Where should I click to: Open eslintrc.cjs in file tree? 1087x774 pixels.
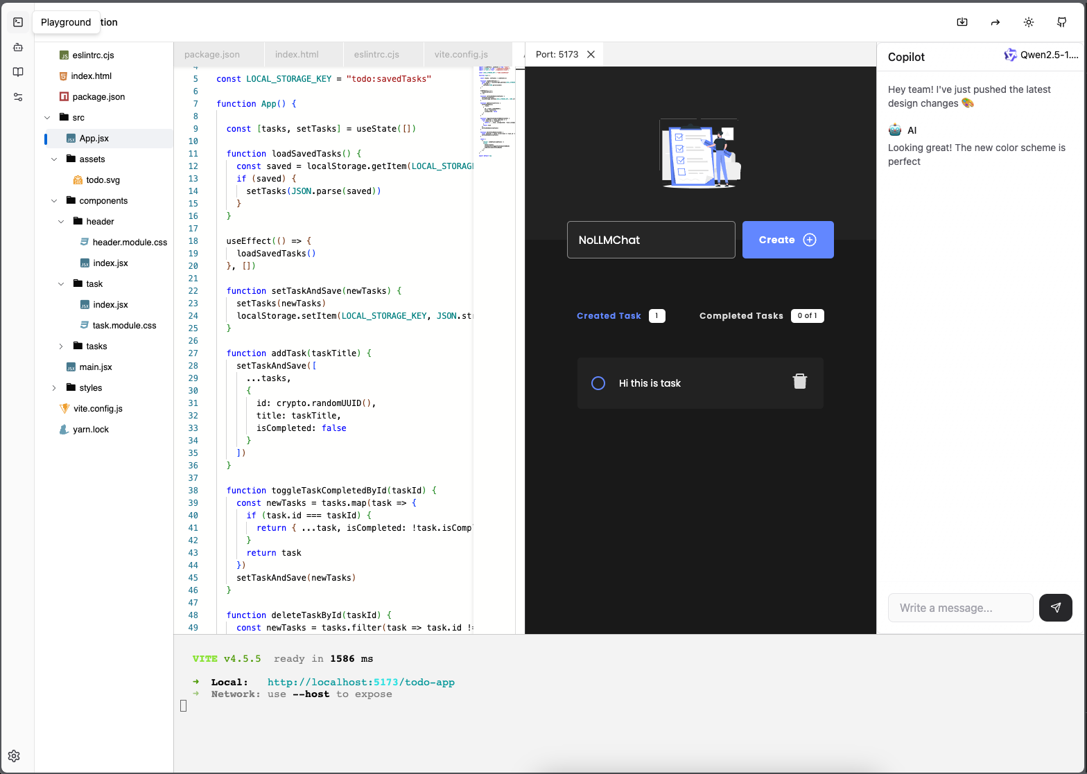pyautogui.click(x=93, y=55)
